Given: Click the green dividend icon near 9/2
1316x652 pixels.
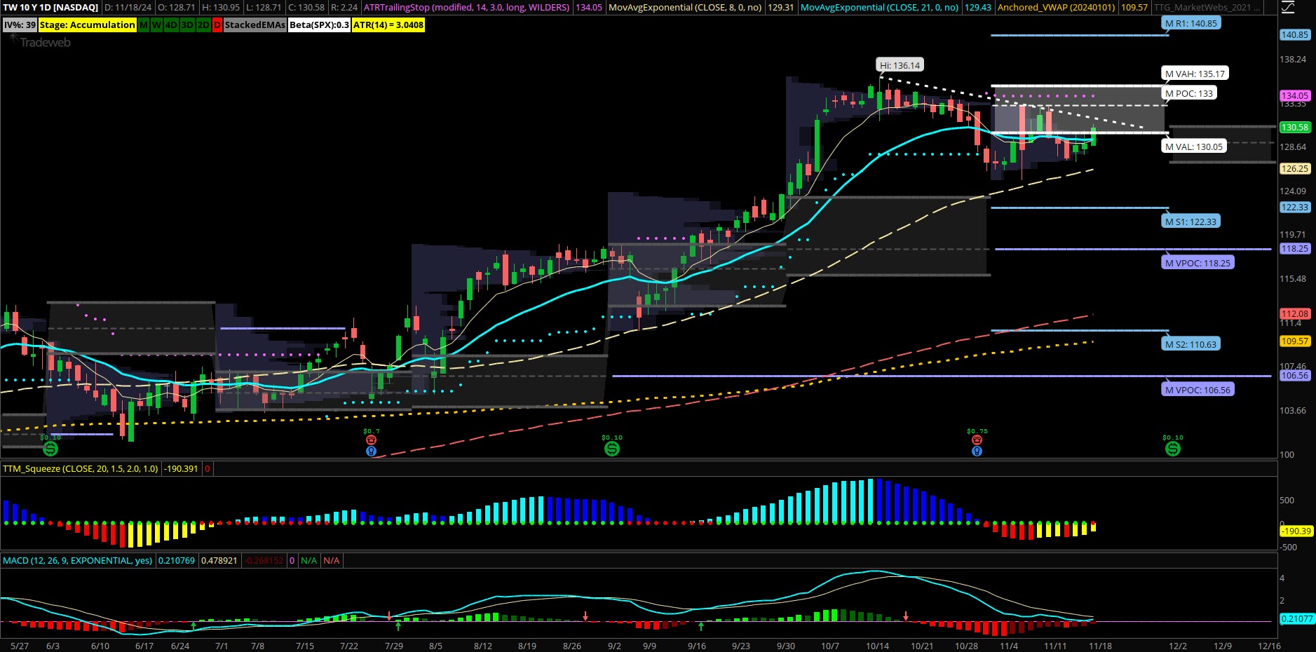Looking at the screenshot, I should tap(612, 449).
